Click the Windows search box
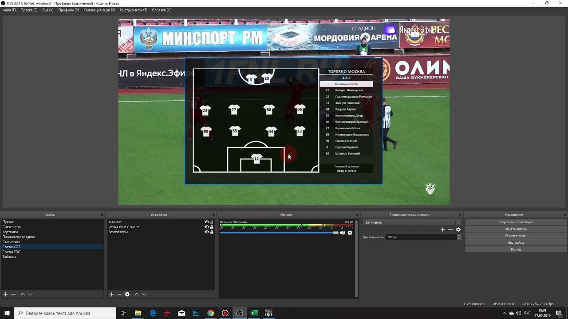568x319 pixels. [x=66, y=313]
